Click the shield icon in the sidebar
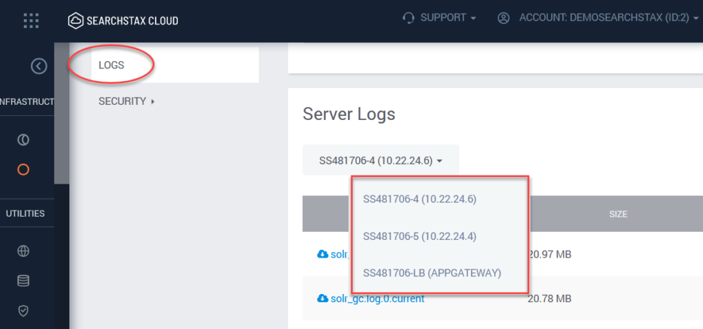 pos(23,310)
